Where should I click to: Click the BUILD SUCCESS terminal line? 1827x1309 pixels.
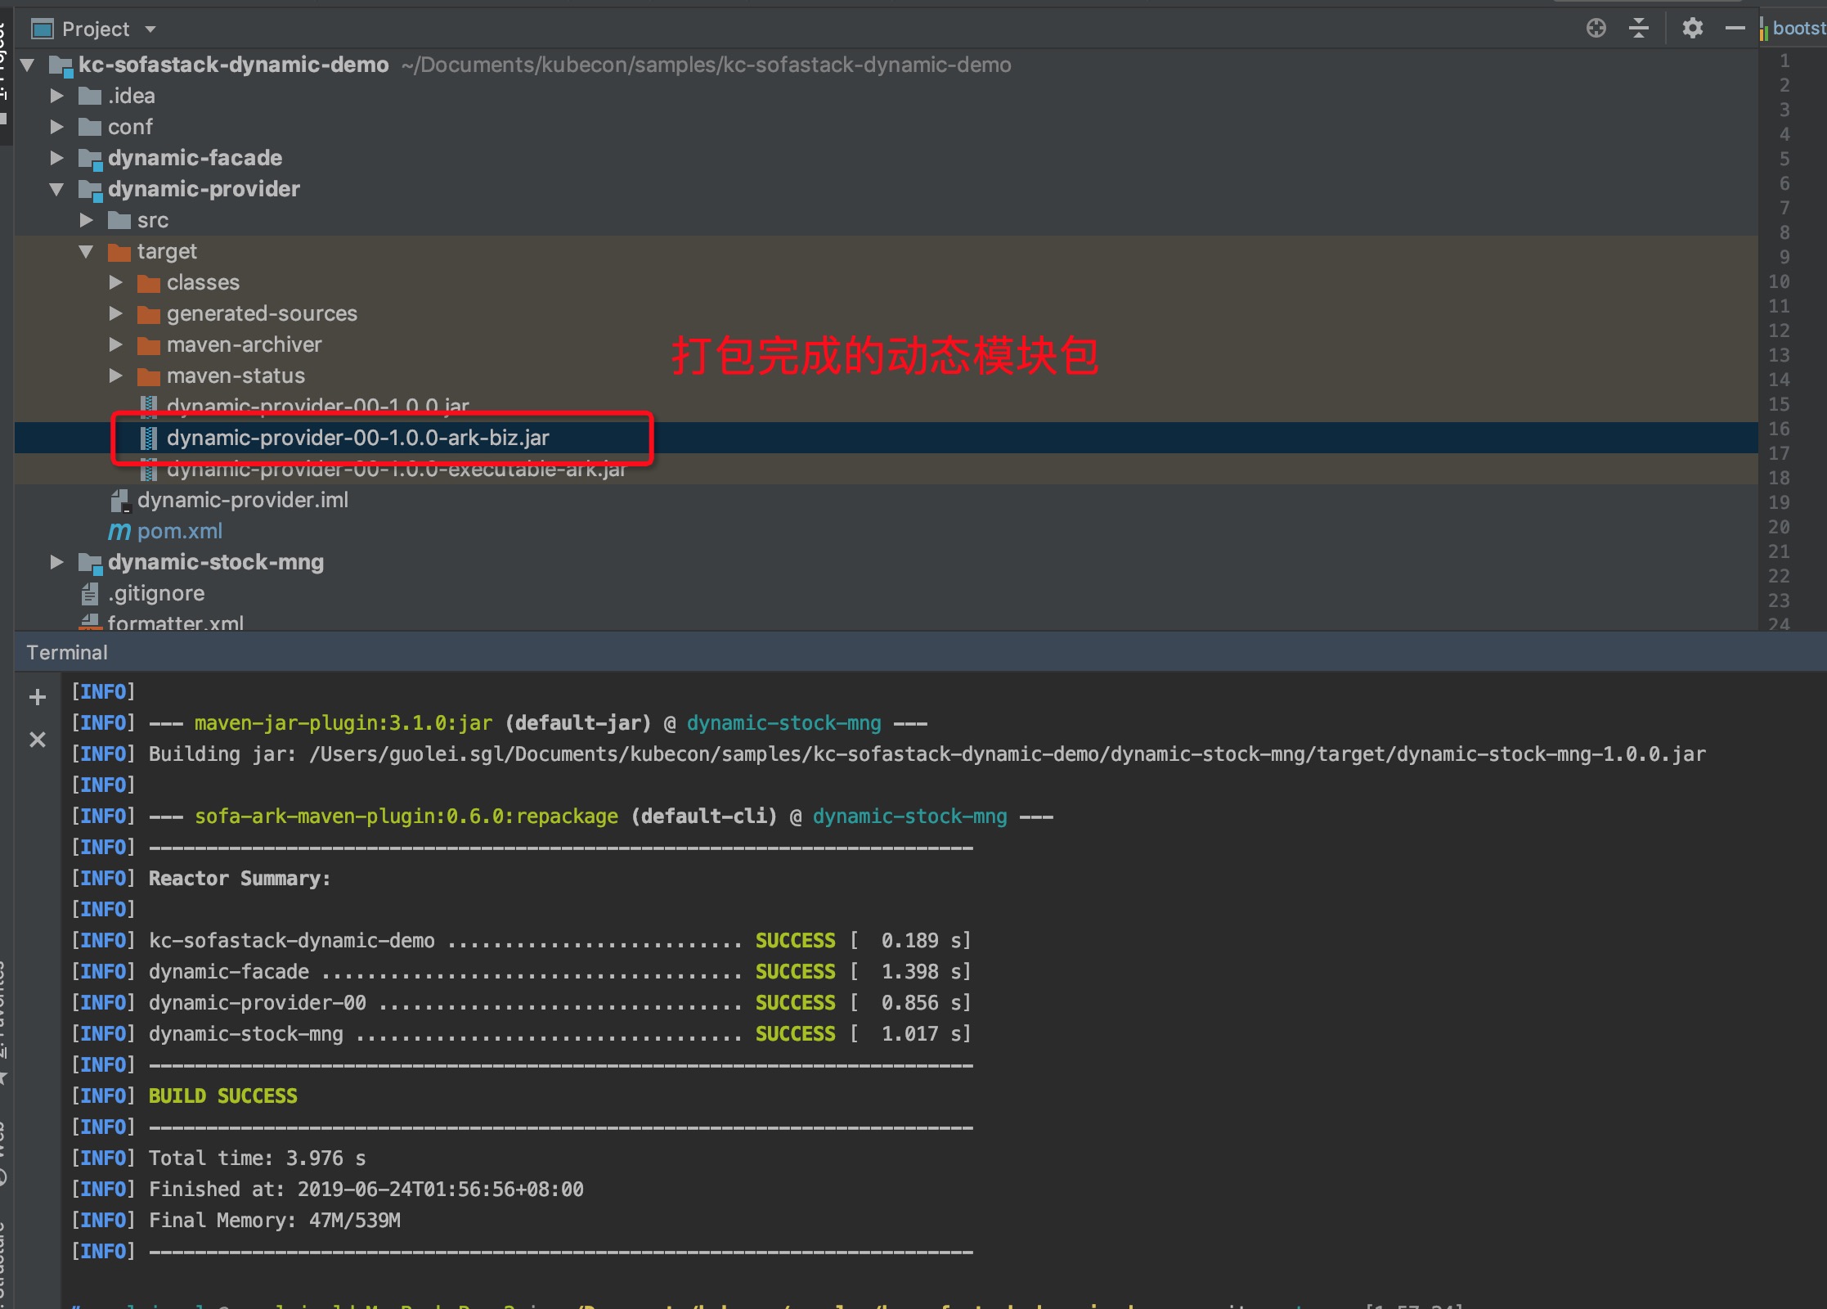[x=222, y=1095]
